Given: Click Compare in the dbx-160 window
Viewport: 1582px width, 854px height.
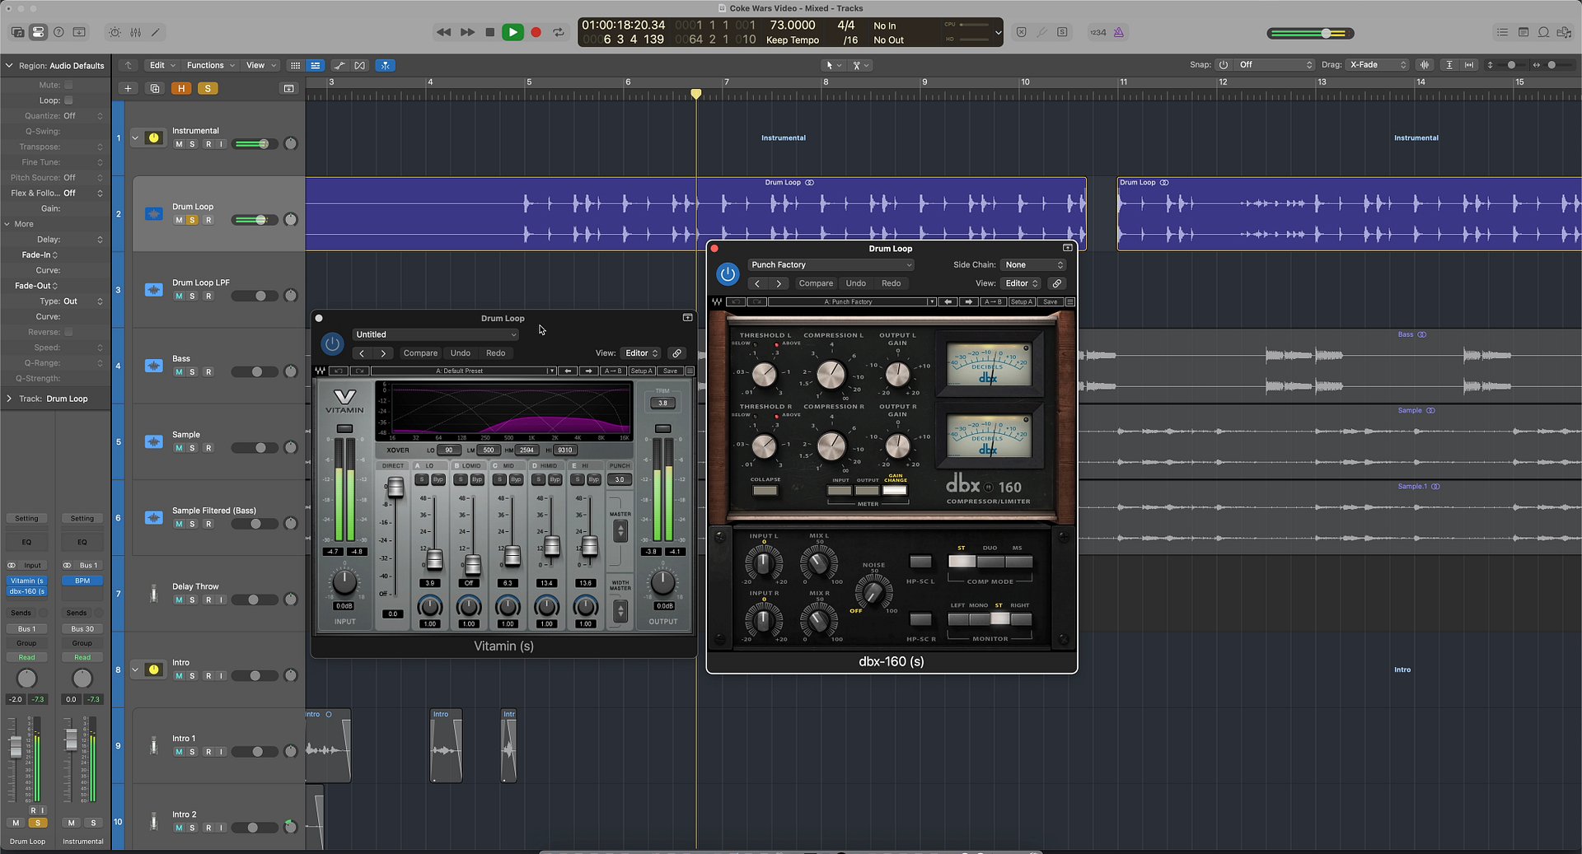Looking at the screenshot, I should [x=816, y=283].
